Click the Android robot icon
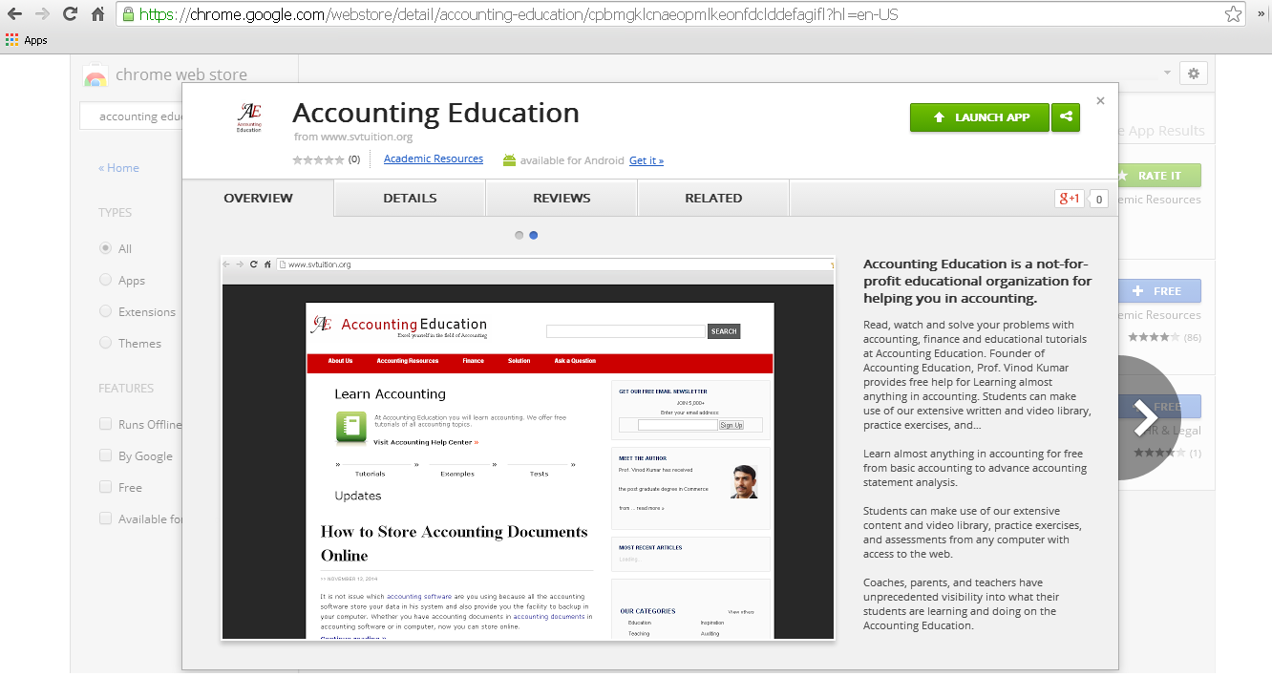Viewport: 1272px width, 677px height. tap(509, 160)
